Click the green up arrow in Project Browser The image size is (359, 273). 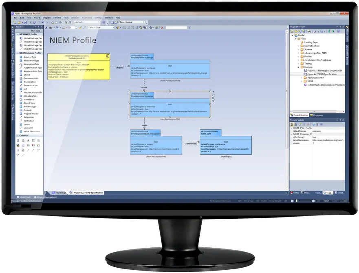(329, 31)
